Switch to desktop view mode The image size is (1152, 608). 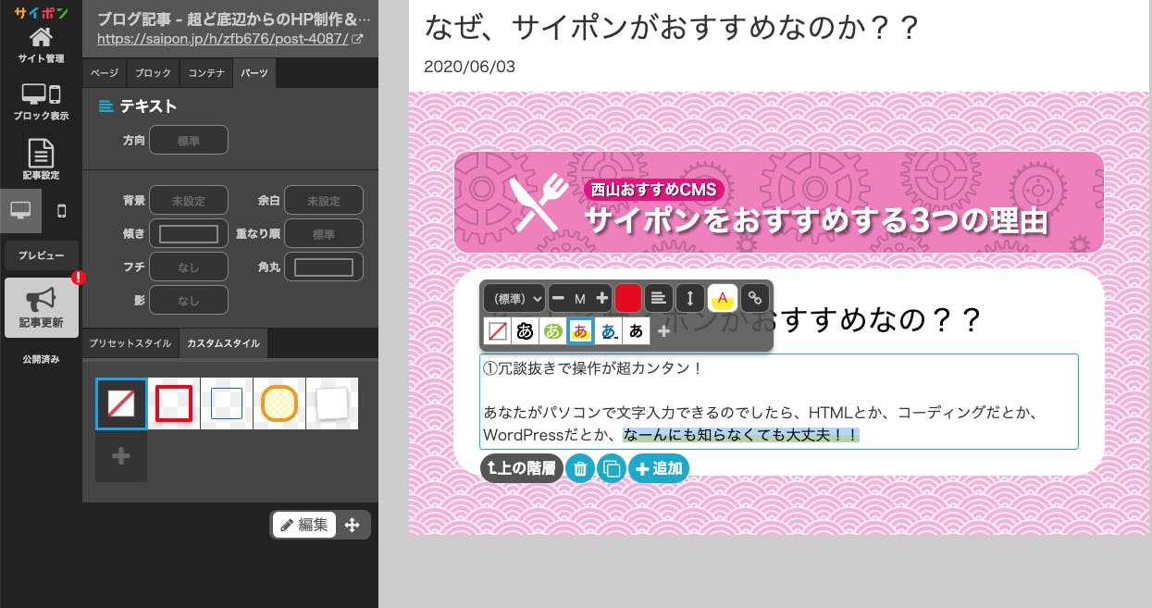(x=20, y=211)
